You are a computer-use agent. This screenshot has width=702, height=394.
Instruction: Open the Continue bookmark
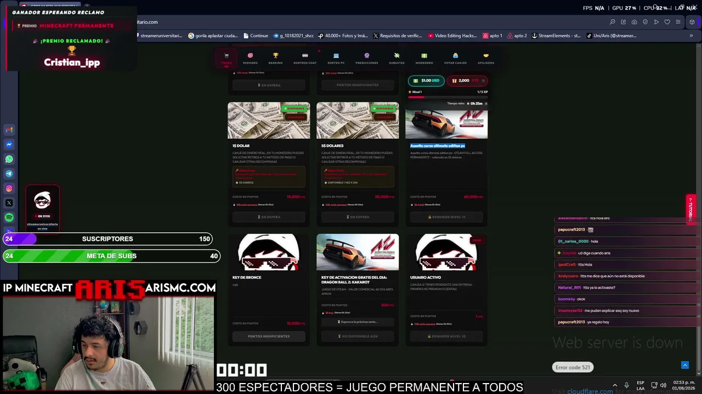pyautogui.click(x=255, y=36)
